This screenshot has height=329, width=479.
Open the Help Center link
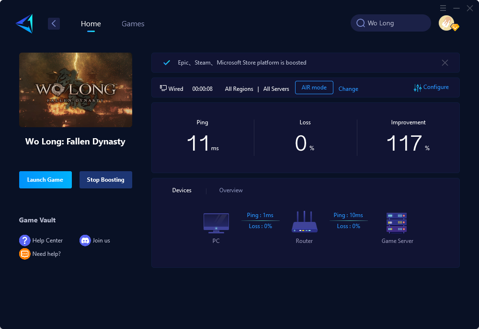pyautogui.click(x=47, y=241)
